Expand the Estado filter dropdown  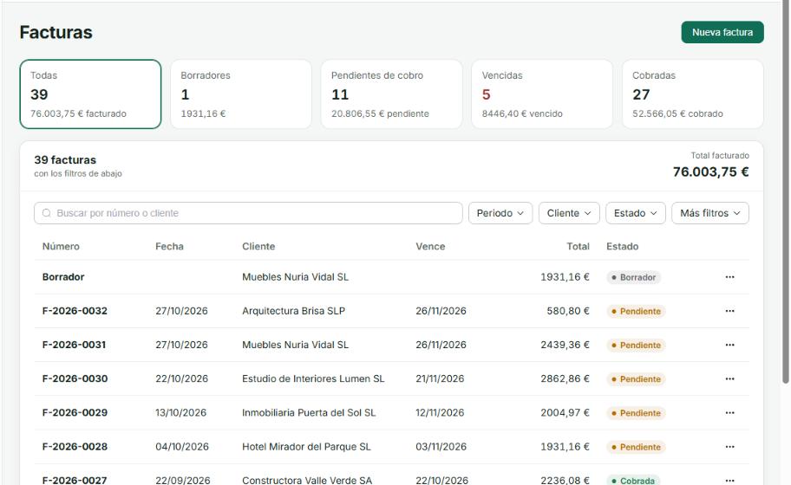click(635, 213)
